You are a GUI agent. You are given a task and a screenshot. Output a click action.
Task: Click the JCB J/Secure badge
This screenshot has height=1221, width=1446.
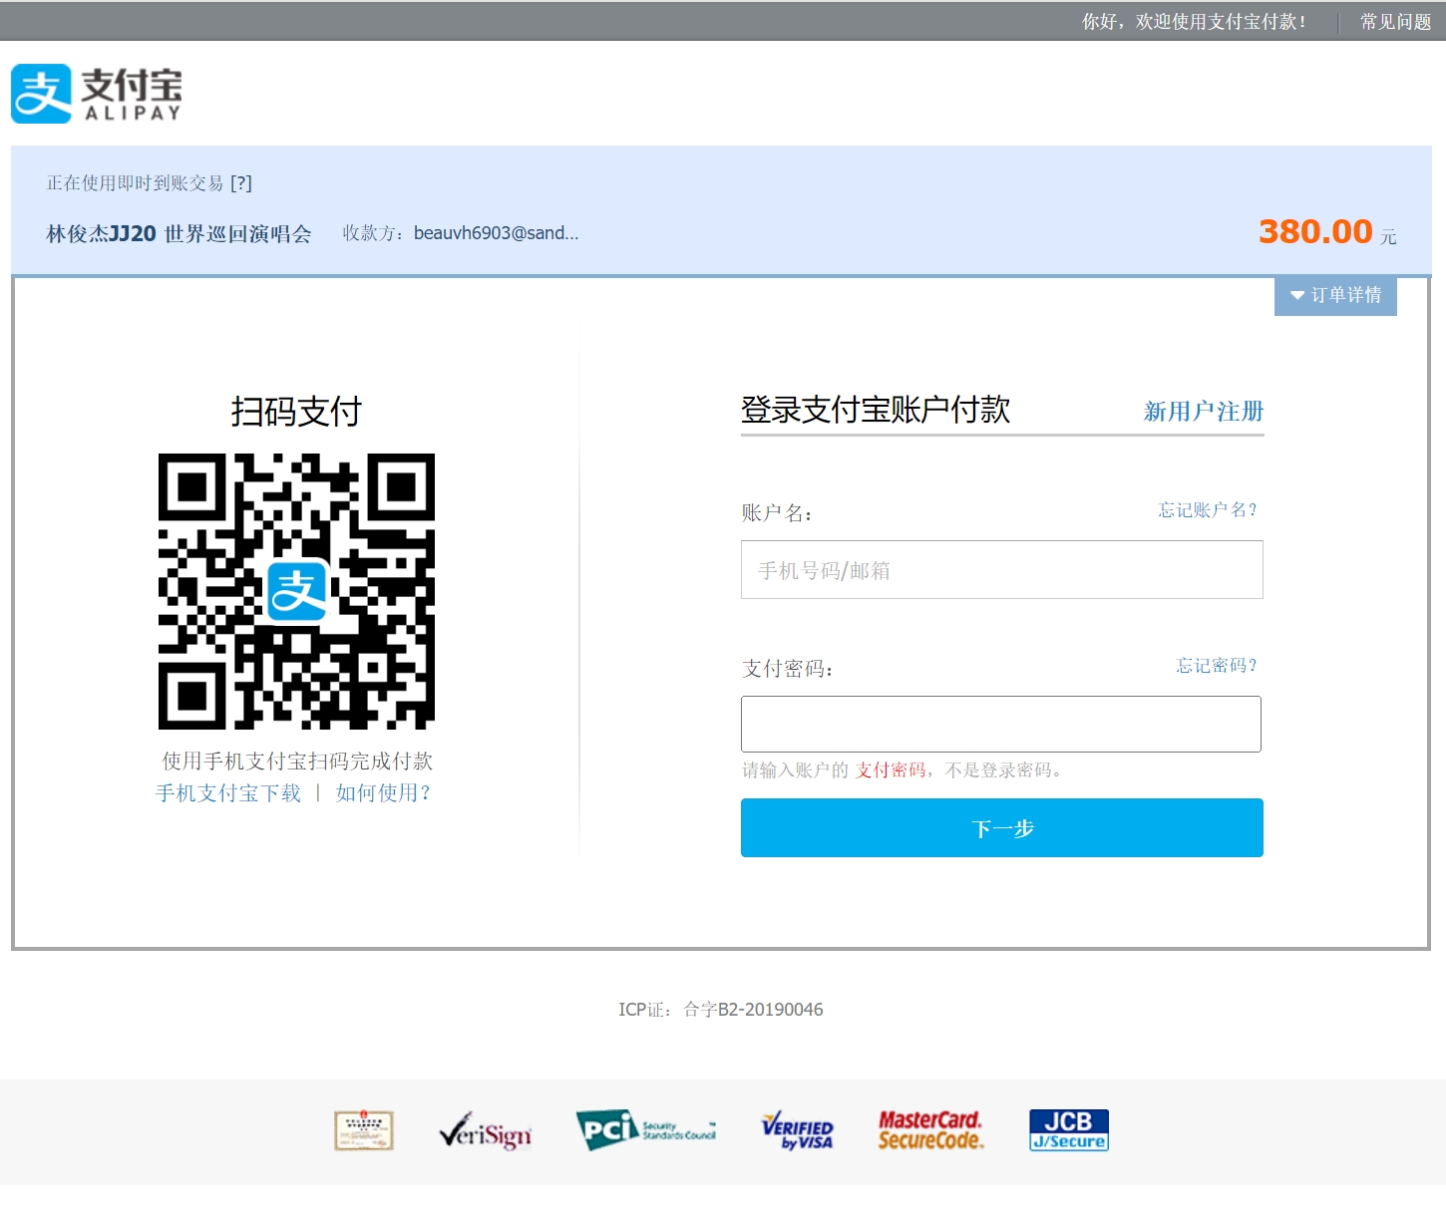click(1068, 1130)
